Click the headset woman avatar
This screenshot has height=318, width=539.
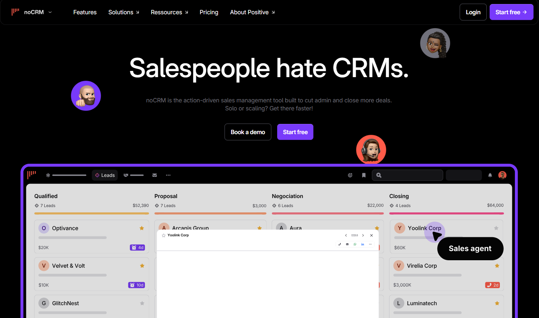click(371, 150)
